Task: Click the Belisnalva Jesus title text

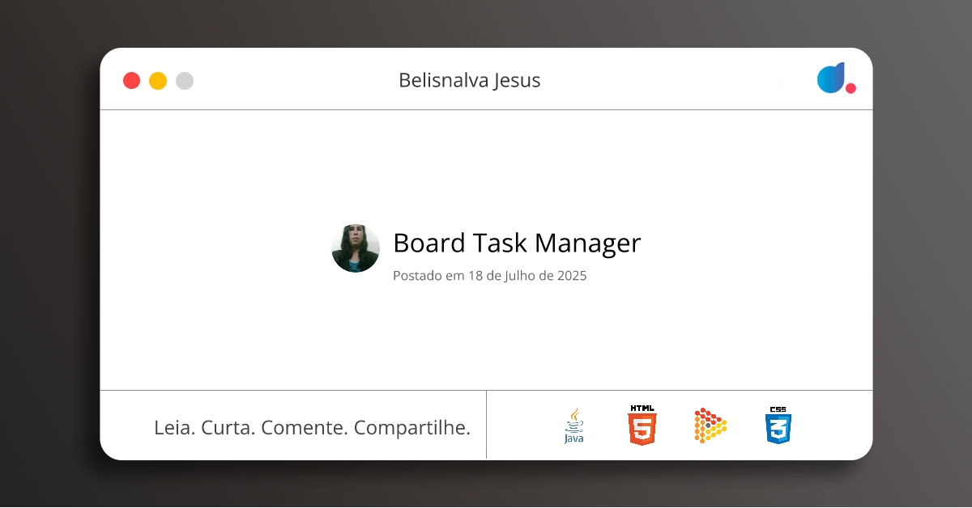Action: click(470, 80)
